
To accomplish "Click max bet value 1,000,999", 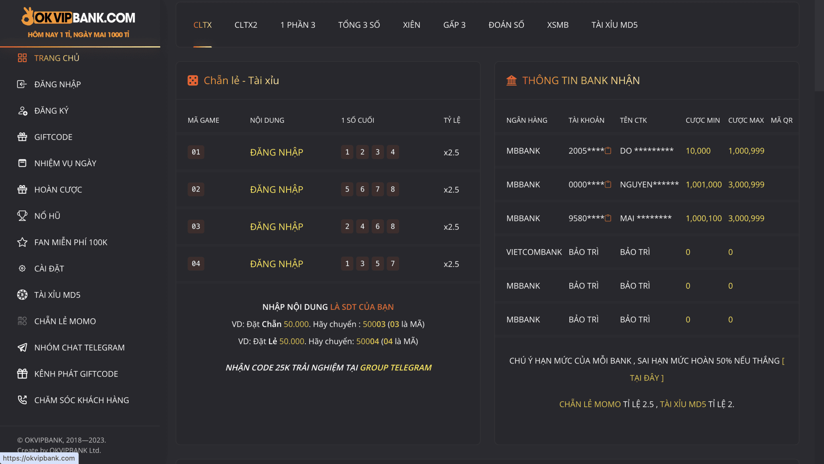I will pos(746,151).
